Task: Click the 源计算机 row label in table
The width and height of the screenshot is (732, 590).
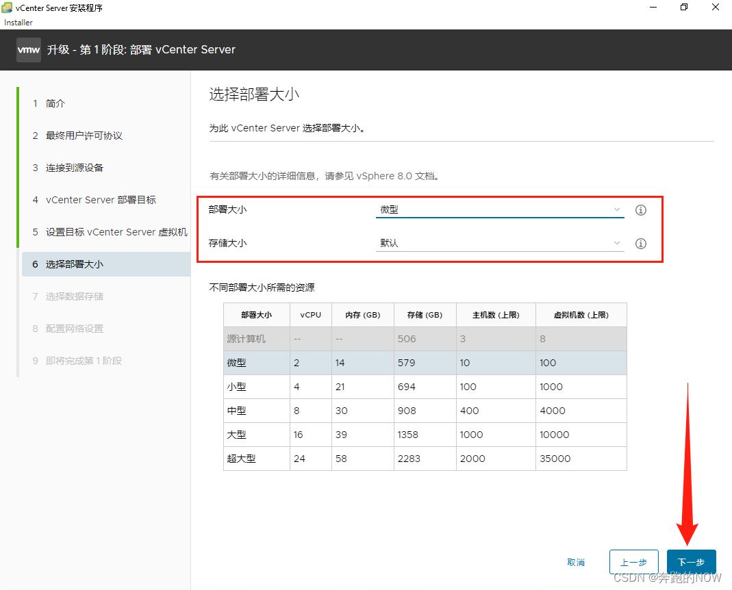Action: [x=246, y=339]
